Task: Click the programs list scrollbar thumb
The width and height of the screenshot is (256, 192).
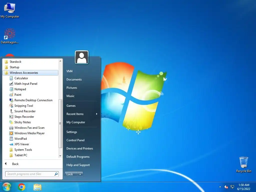Action: pos(60,123)
